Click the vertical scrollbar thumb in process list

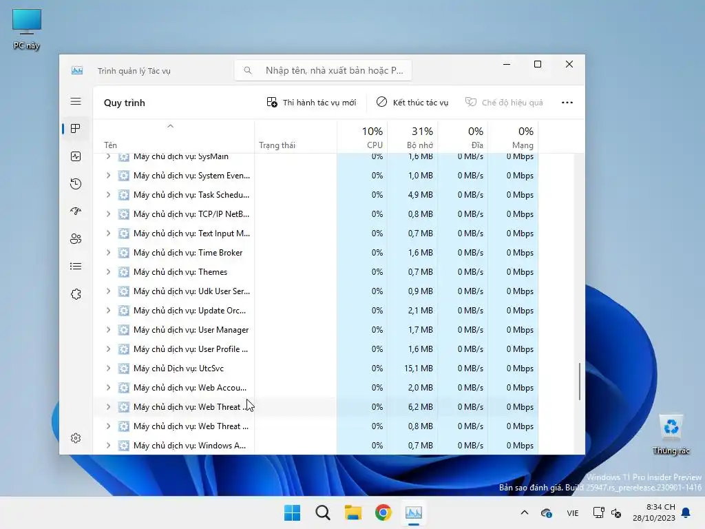click(x=580, y=382)
